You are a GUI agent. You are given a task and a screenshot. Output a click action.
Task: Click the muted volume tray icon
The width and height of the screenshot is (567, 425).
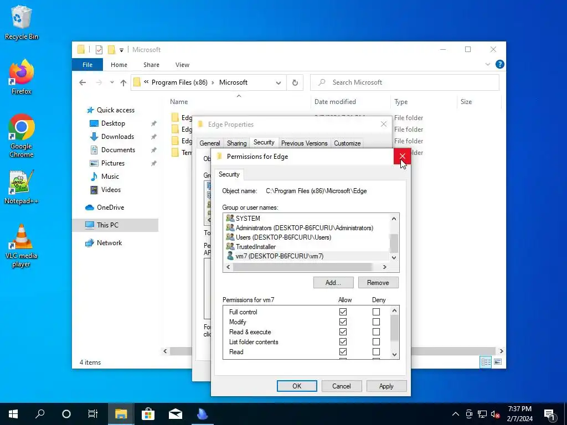click(496, 414)
